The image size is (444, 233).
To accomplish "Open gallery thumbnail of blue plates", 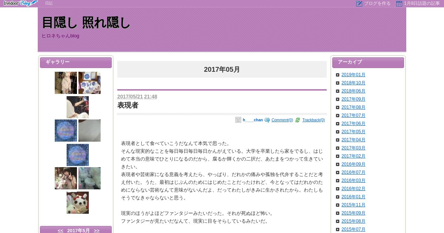I will [x=90, y=83].
